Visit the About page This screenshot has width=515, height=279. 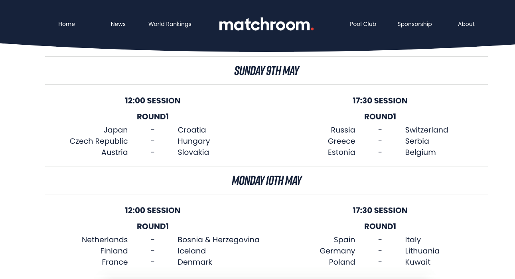pyautogui.click(x=466, y=24)
